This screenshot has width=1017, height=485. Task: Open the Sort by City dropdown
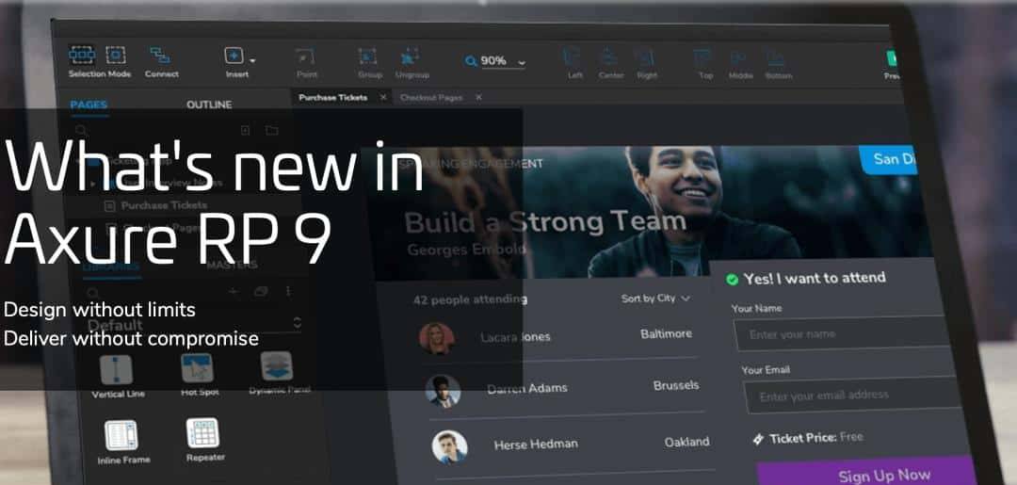(655, 299)
